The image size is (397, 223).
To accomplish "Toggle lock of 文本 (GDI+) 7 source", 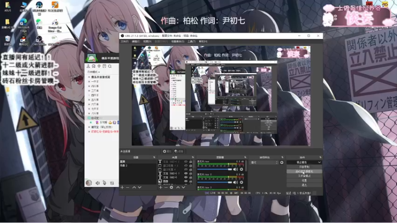I will coord(191,173).
